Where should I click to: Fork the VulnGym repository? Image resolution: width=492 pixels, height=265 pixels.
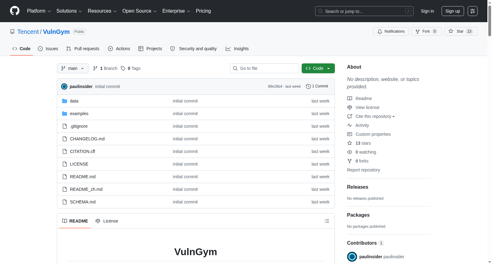(427, 31)
